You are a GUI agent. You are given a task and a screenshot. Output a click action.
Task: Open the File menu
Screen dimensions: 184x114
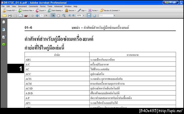[3, 6]
